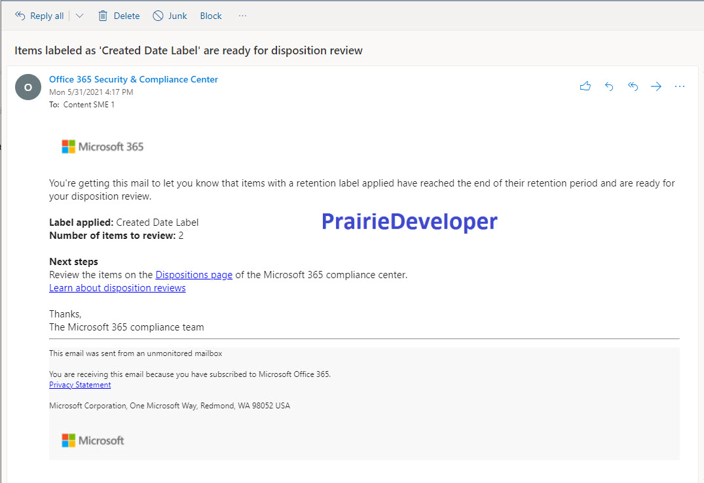704x483 pixels.
Task: Reply all using the double arrow icon
Action: click(x=633, y=86)
